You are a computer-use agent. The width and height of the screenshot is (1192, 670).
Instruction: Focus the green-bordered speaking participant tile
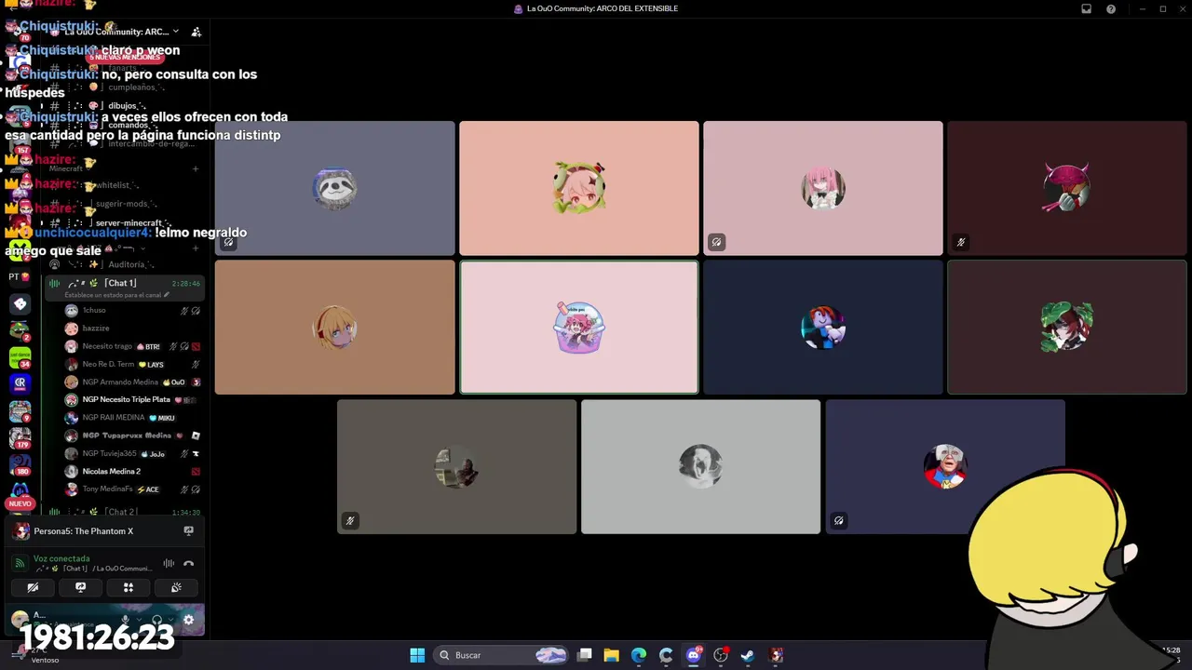(578, 328)
